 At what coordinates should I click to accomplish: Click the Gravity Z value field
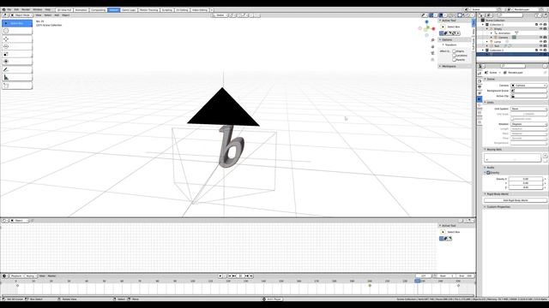526,187
